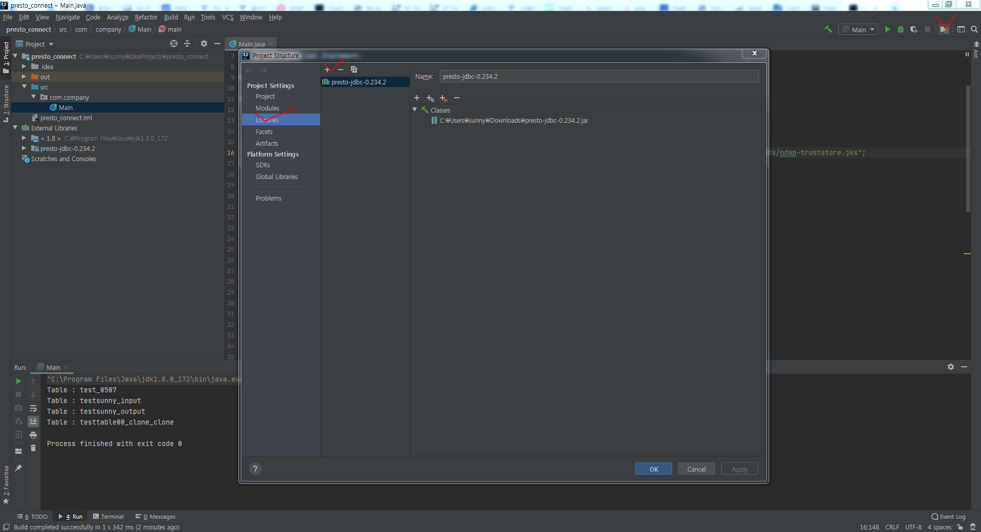Toggle scroll to end in Run console
Image resolution: width=981 pixels, height=532 pixels.
pos(33,422)
